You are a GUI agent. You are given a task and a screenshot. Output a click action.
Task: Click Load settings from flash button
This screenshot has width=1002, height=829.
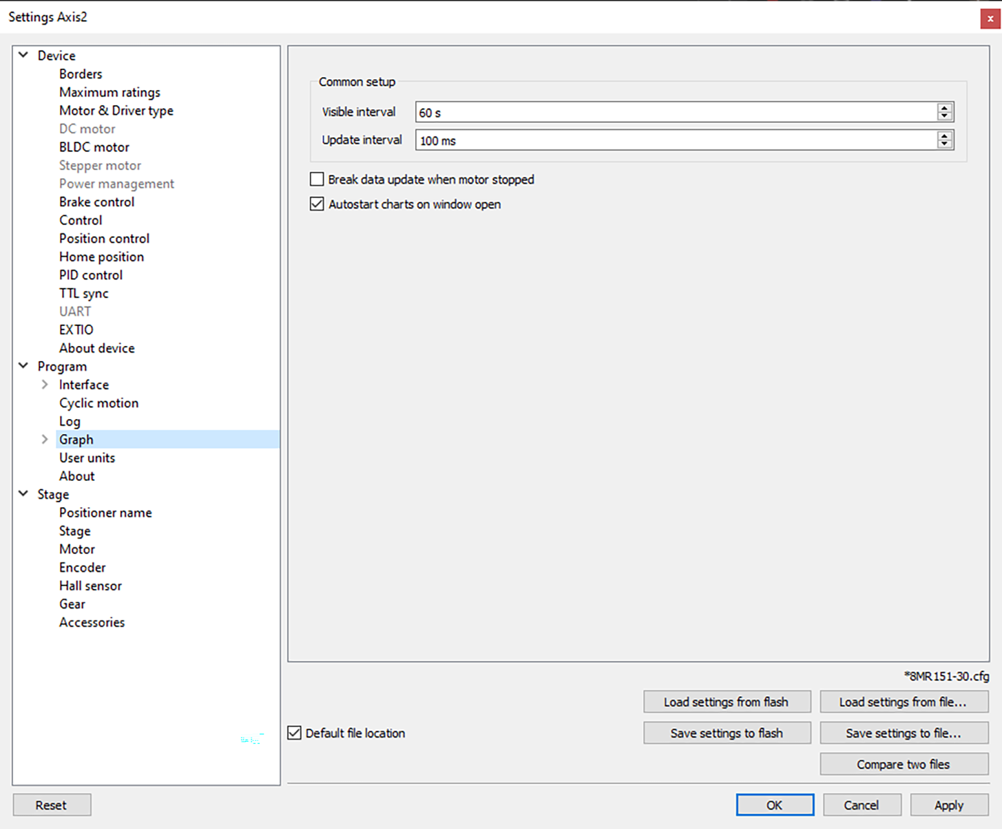click(727, 702)
